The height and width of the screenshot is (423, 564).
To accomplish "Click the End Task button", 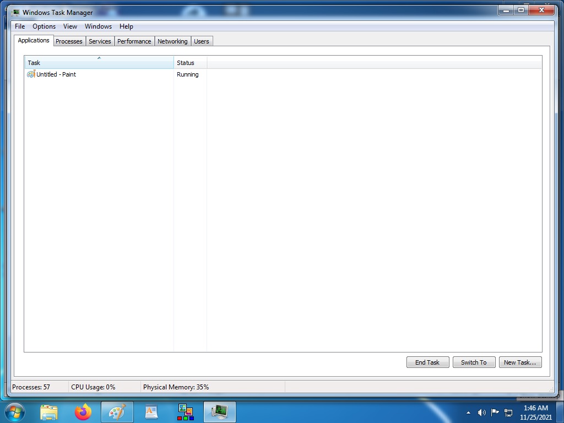I will (427, 362).
